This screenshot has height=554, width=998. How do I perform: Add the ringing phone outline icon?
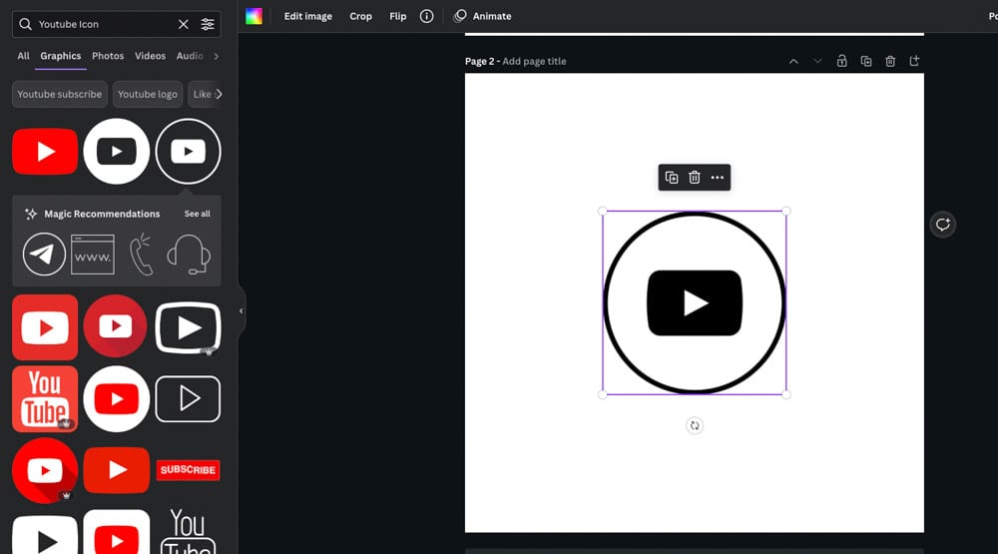142,255
